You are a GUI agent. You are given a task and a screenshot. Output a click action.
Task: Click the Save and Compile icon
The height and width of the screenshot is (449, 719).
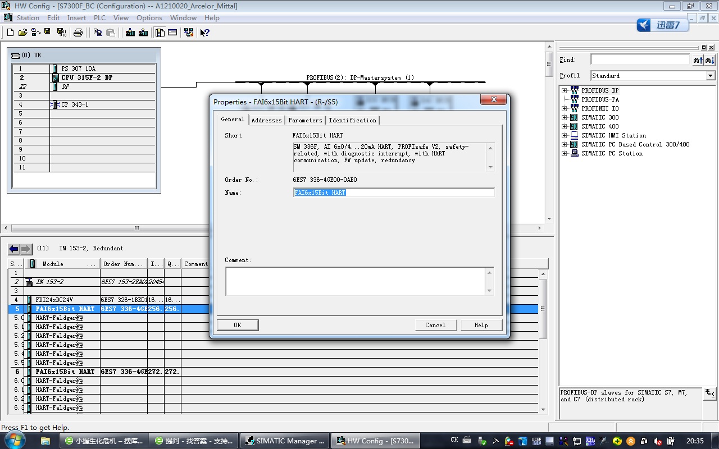click(62, 33)
